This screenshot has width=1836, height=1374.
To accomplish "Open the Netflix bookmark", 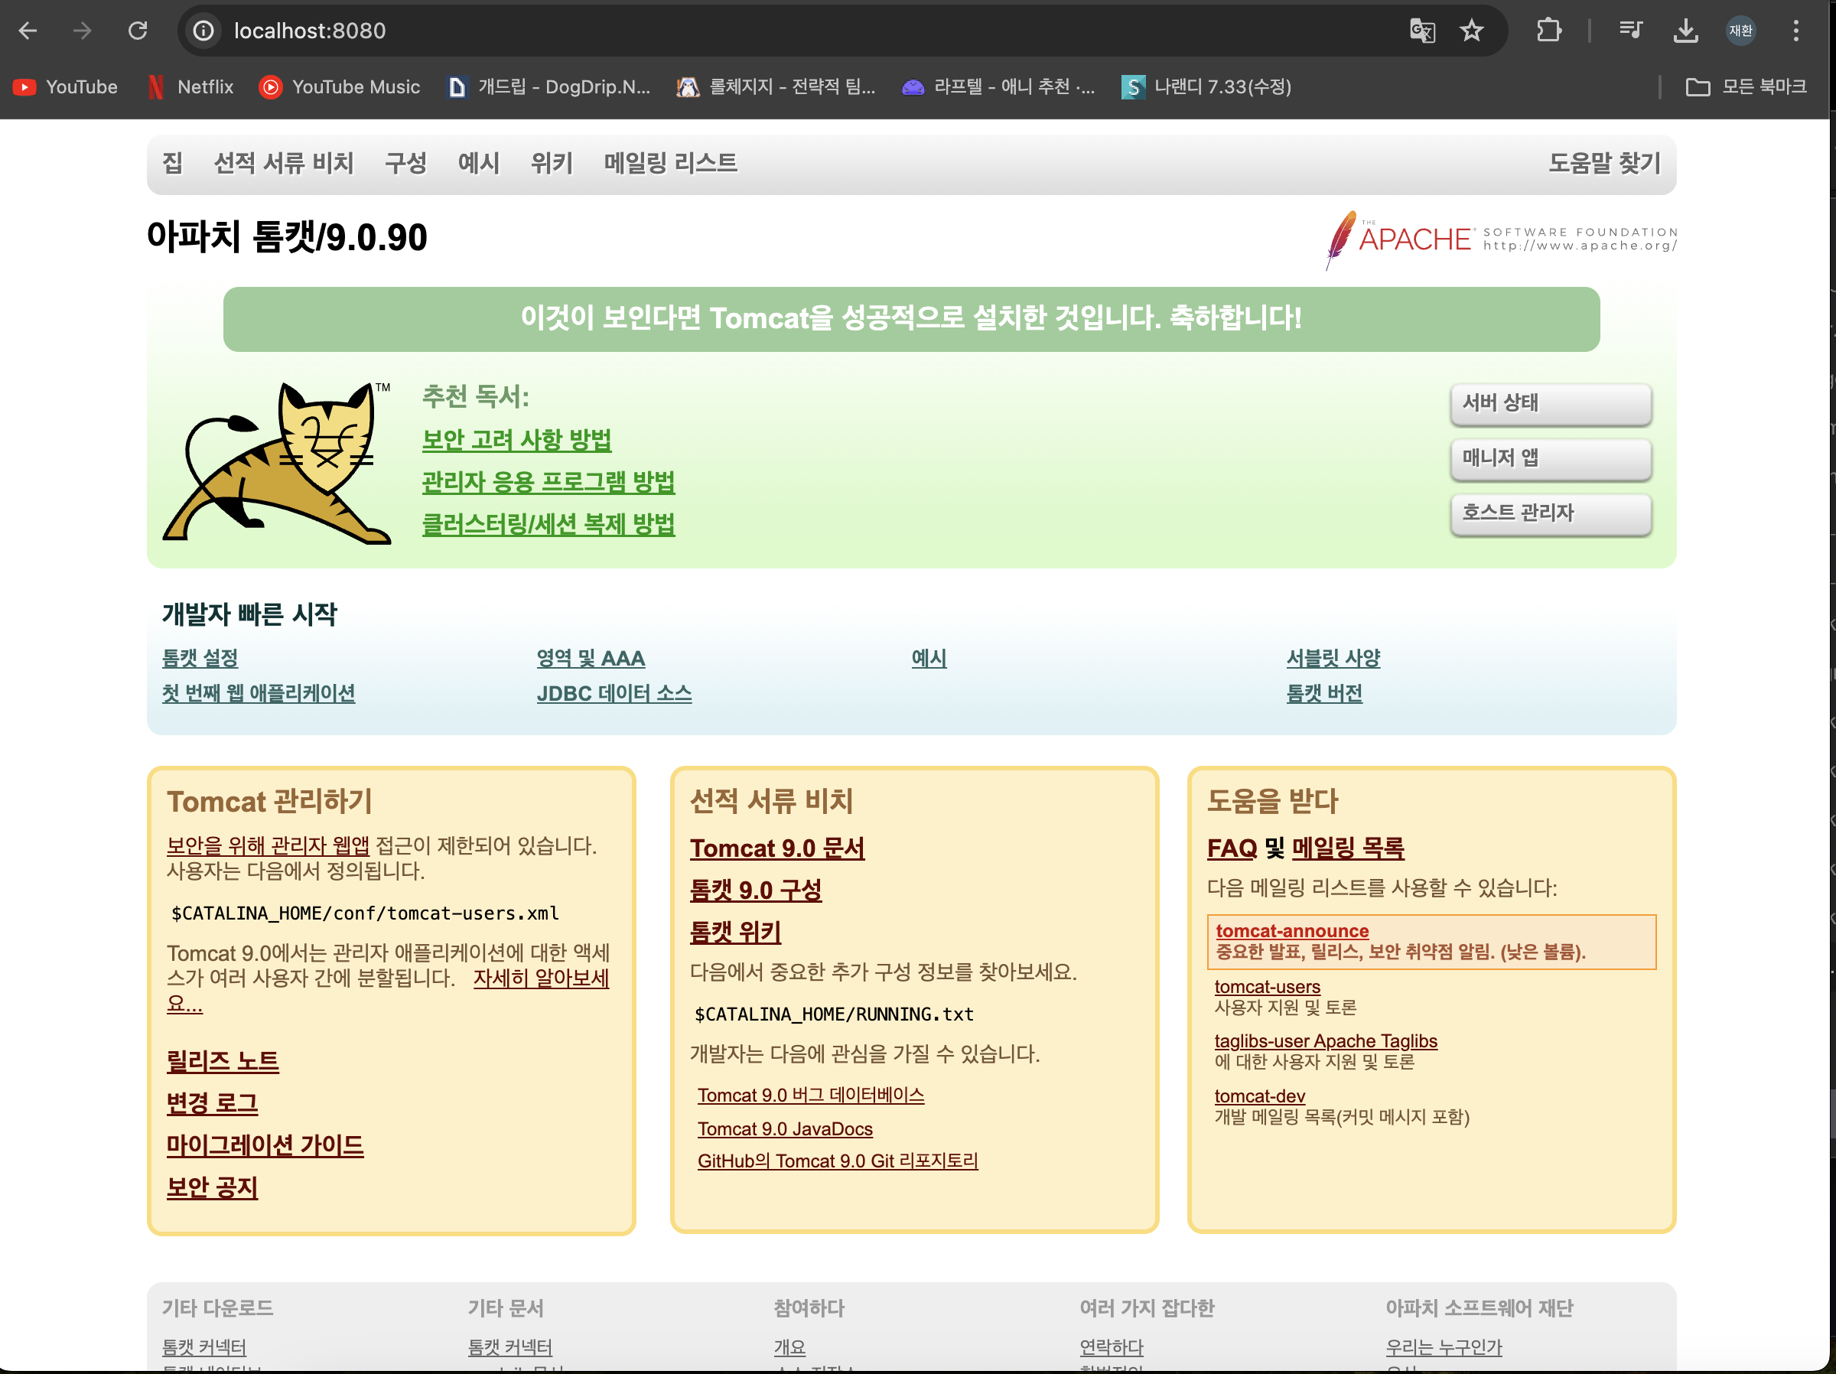I will [x=190, y=86].
